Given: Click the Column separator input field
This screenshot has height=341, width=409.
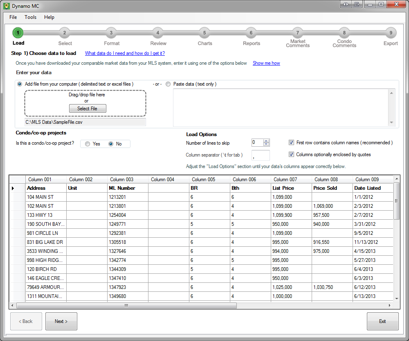Looking at the screenshot, I should 261,155.
